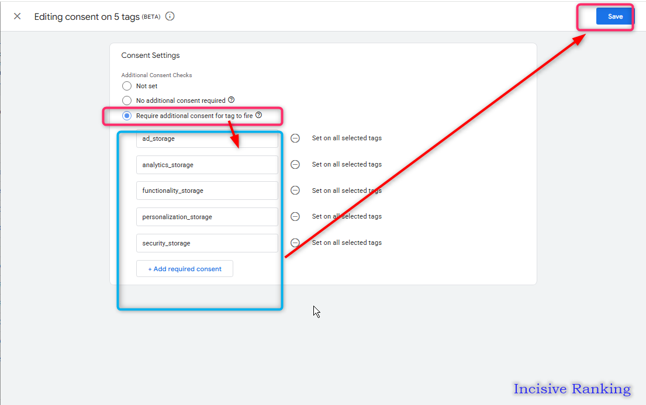Screen dimensions: 646x405
Task: Edit the personalization_storage consent field
Action: click(207, 217)
